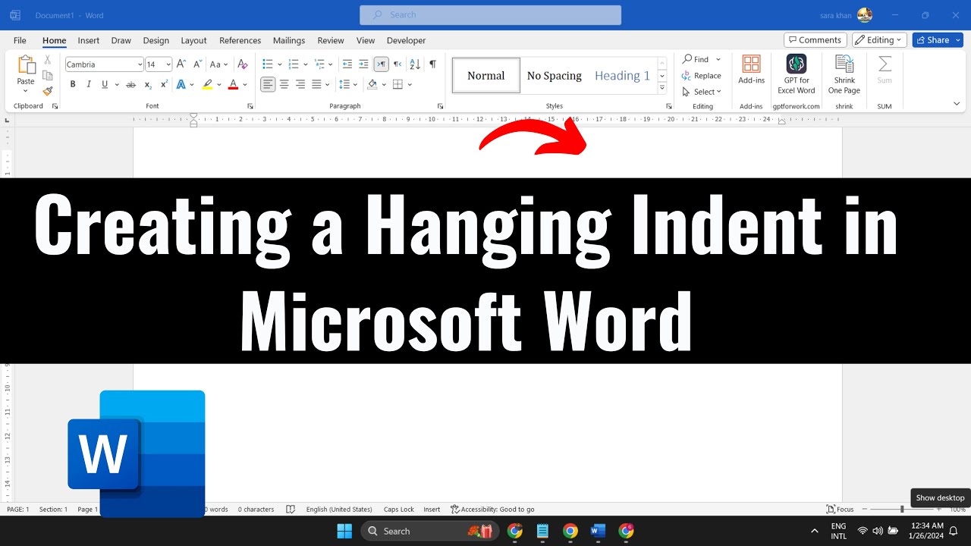Decrease paragraph indent
Image resolution: width=971 pixels, height=546 pixels.
point(347,64)
